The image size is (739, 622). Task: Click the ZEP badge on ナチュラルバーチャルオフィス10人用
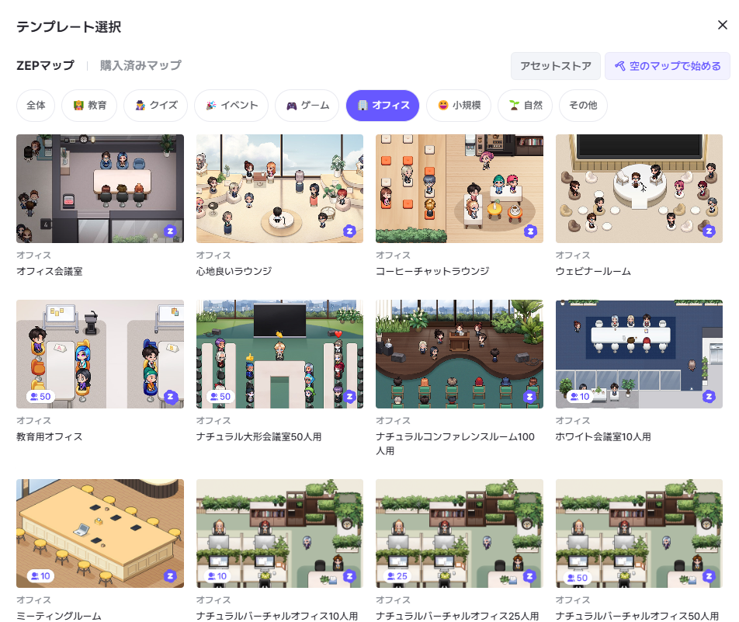pos(349,575)
